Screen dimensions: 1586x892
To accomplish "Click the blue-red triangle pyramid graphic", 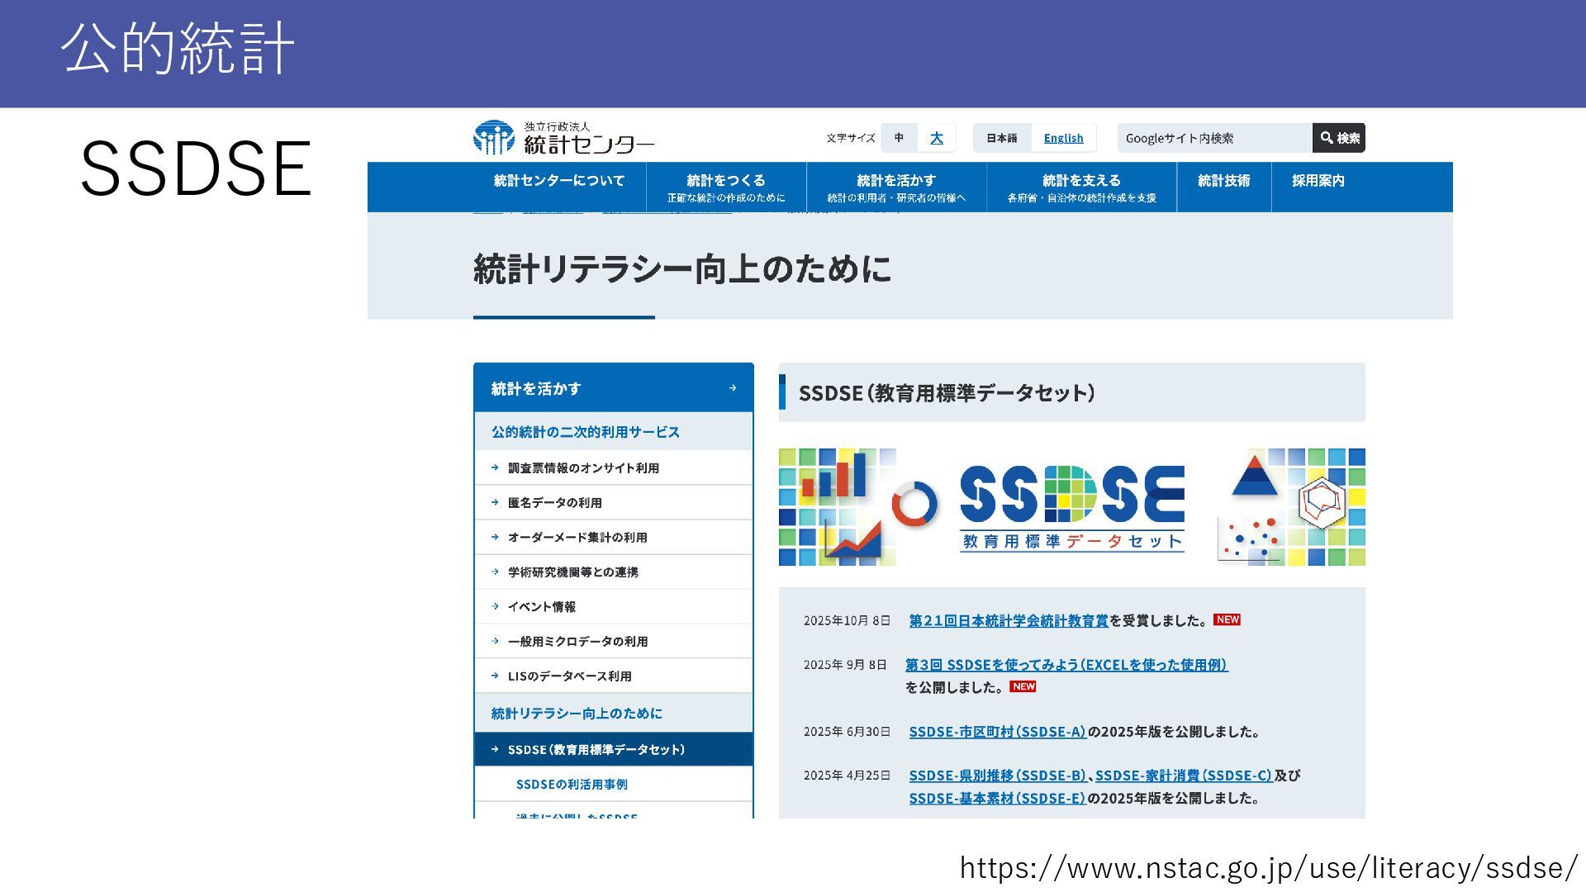I will 1254,477.
